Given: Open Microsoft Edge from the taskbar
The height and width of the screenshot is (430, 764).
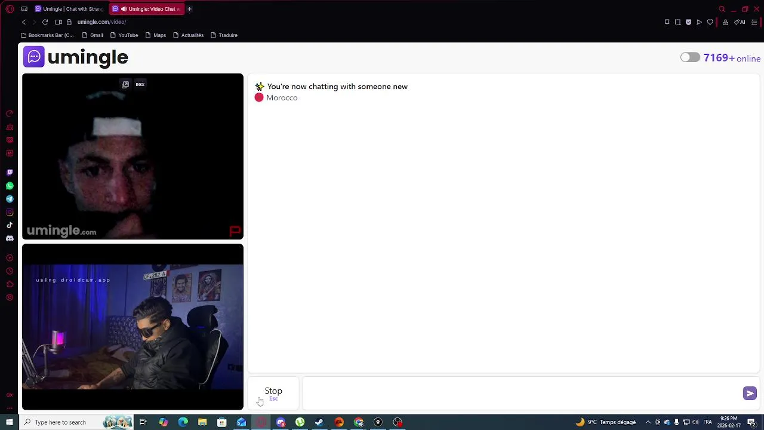Looking at the screenshot, I should click(x=183, y=422).
